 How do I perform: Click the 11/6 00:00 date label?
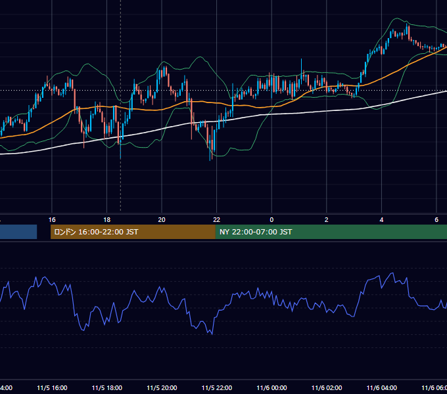(x=271, y=387)
